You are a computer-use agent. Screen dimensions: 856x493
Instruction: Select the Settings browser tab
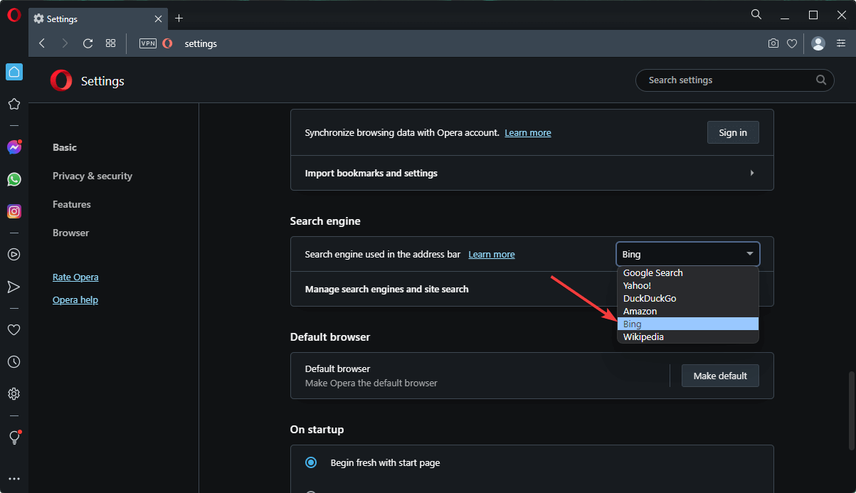click(x=98, y=18)
